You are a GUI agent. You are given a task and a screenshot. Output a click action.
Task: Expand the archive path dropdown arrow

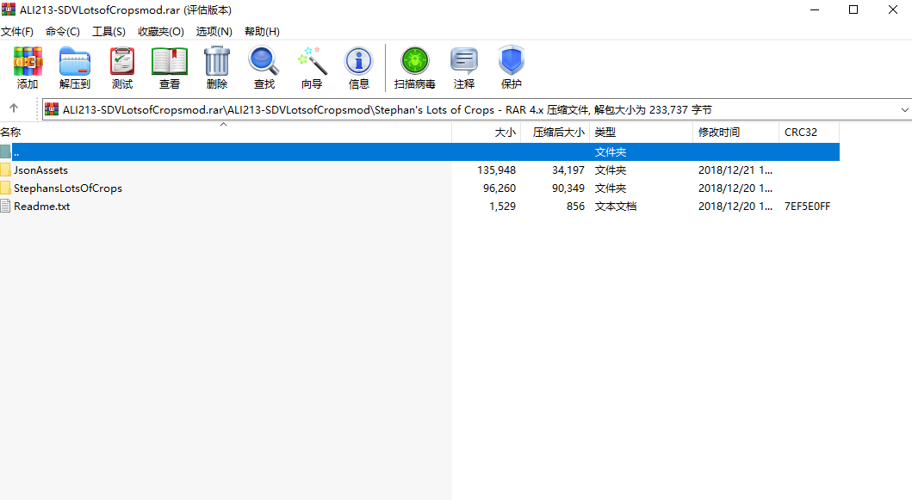pyautogui.click(x=904, y=110)
